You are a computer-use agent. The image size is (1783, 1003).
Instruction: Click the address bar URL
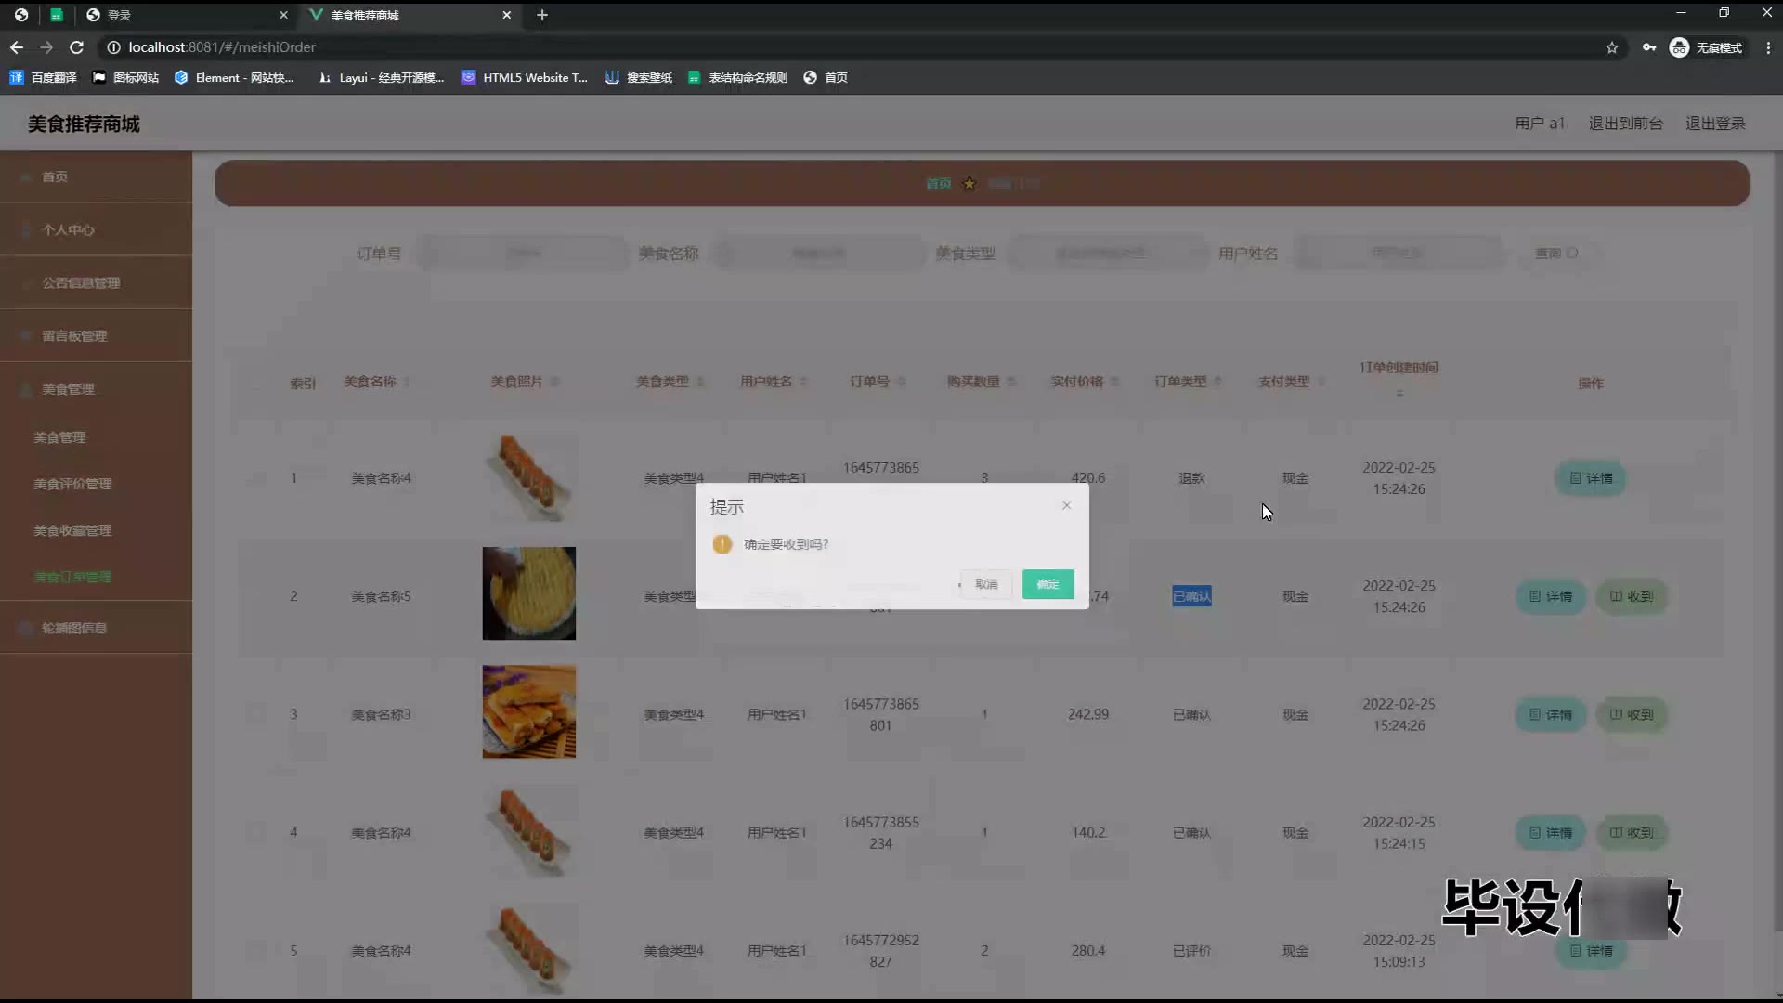point(222,47)
